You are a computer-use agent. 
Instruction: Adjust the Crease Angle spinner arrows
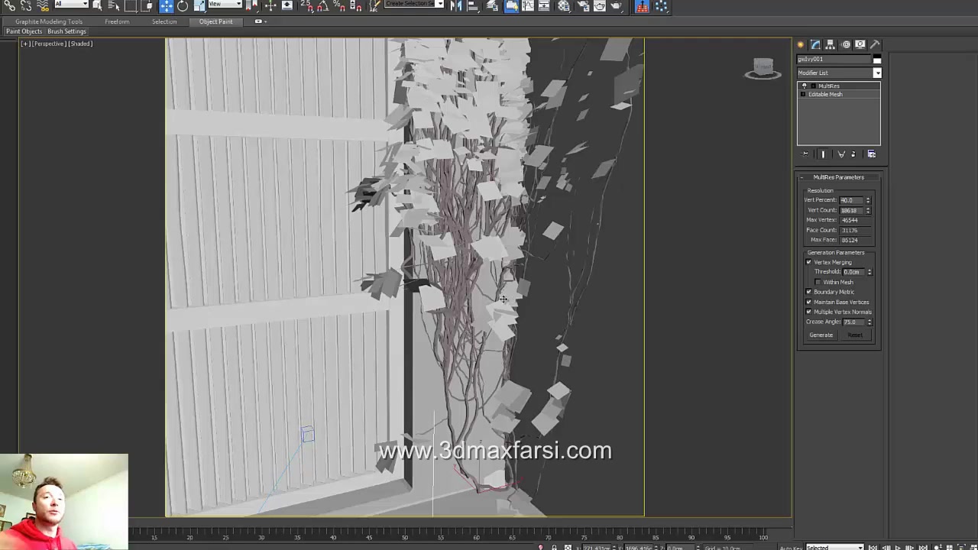click(870, 322)
